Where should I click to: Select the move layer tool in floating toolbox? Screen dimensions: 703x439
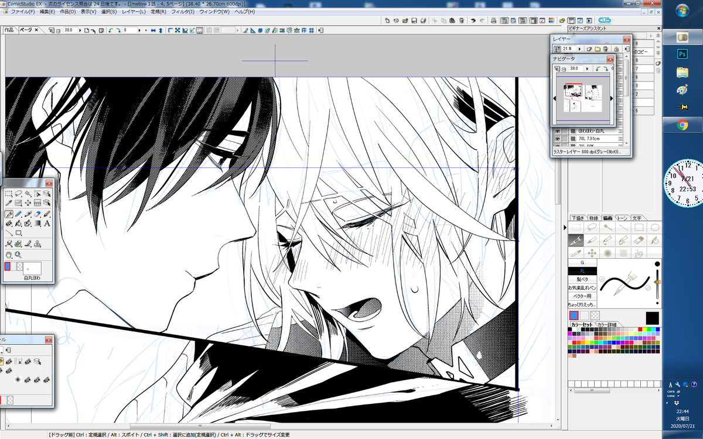[x=28, y=203]
